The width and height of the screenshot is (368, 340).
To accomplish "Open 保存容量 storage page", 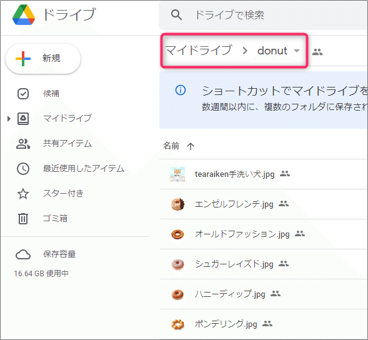I will (x=59, y=254).
